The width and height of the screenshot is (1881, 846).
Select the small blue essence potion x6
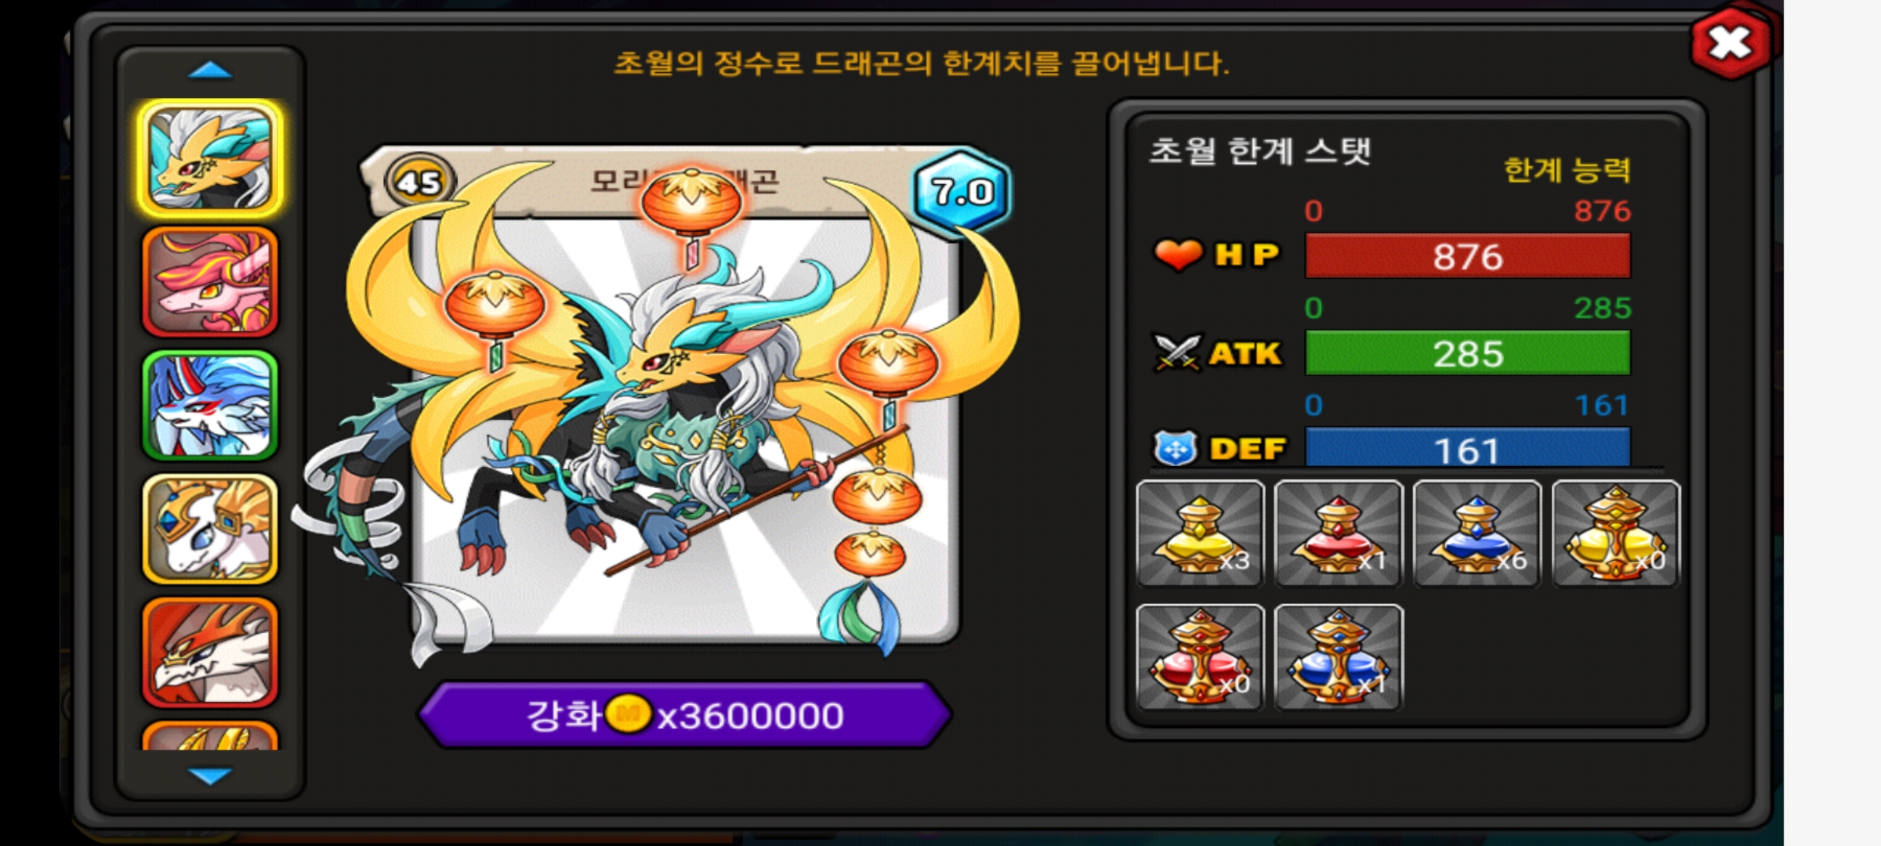1477,533
